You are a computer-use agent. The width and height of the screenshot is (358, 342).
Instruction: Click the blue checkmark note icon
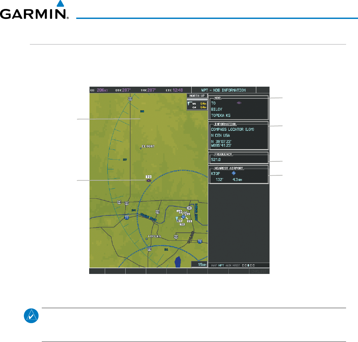pos(31,316)
